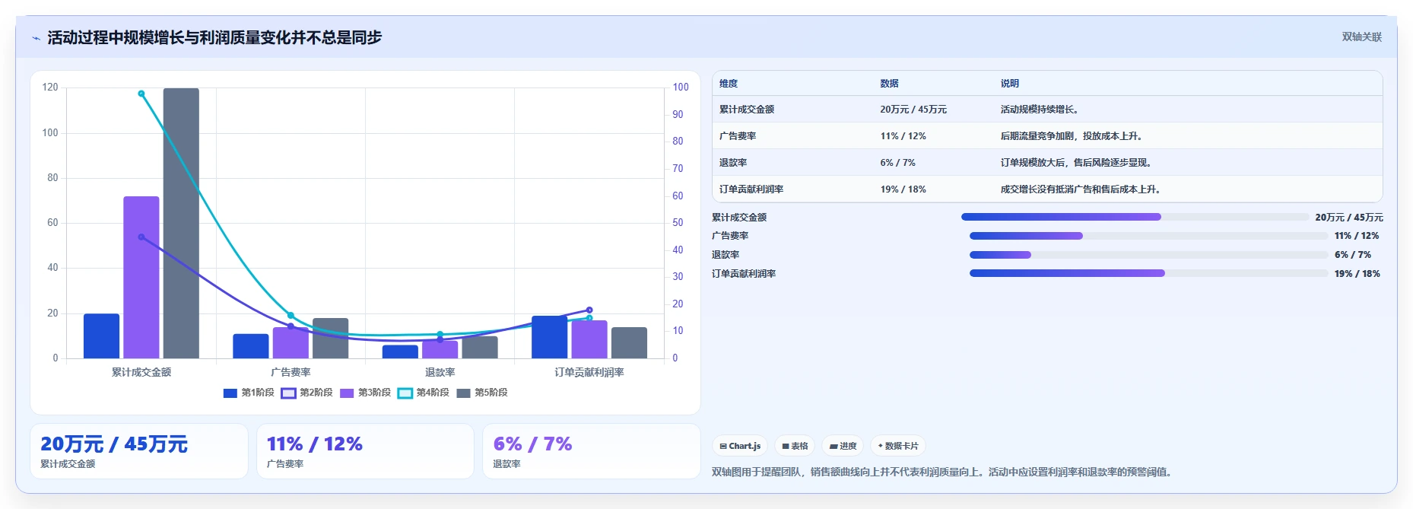
Task: Click the 广告费率 progress bar
Action: 1148,236
